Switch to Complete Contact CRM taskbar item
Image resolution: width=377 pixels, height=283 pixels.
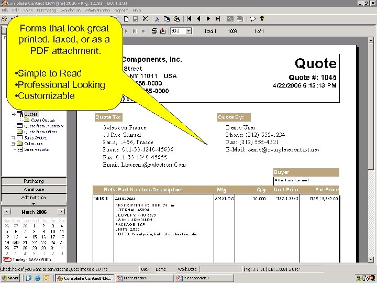click(x=85, y=278)
